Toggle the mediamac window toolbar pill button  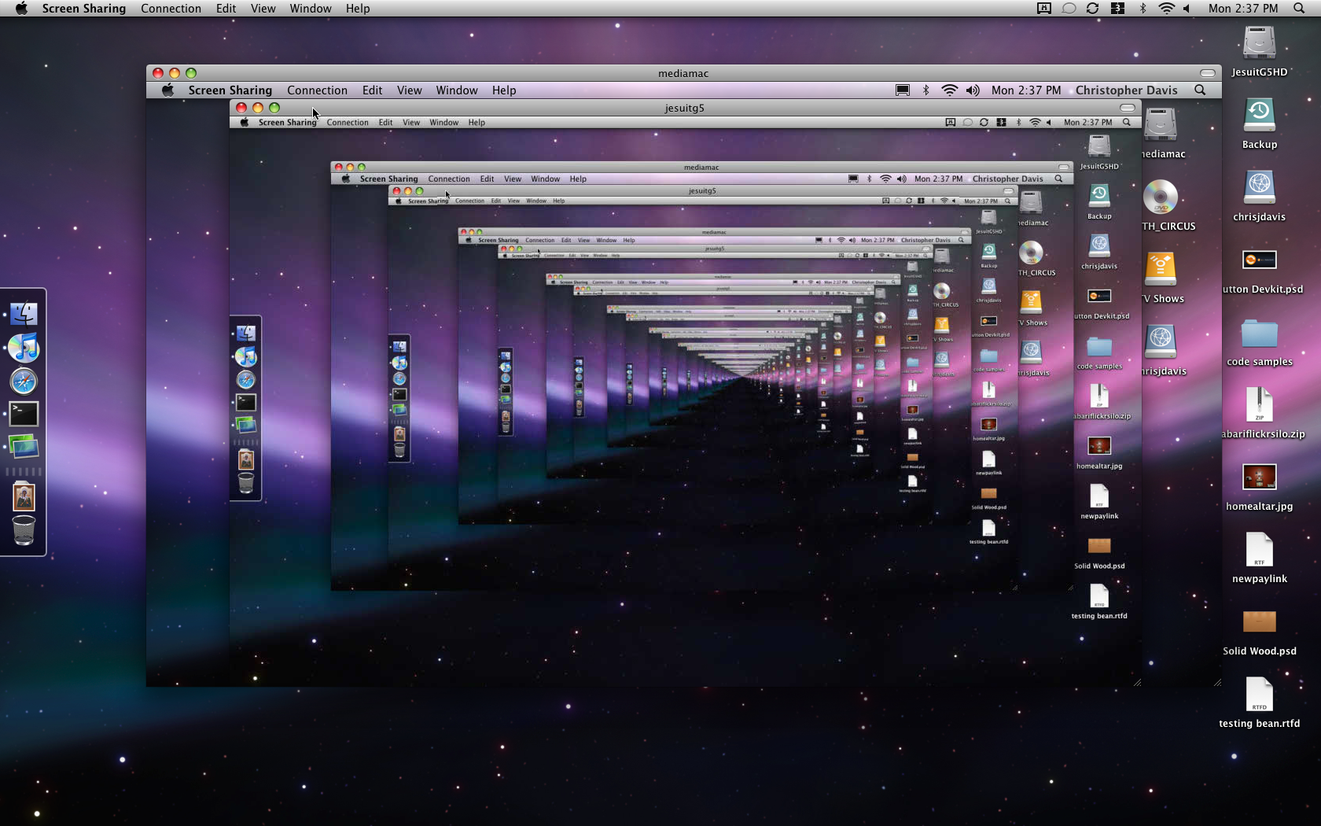pyautogui.click(x=1207, y=73)
